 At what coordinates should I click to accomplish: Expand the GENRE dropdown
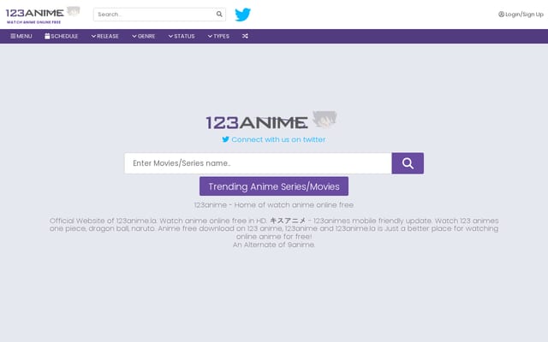pyautogui.click(x=144, y=36)
